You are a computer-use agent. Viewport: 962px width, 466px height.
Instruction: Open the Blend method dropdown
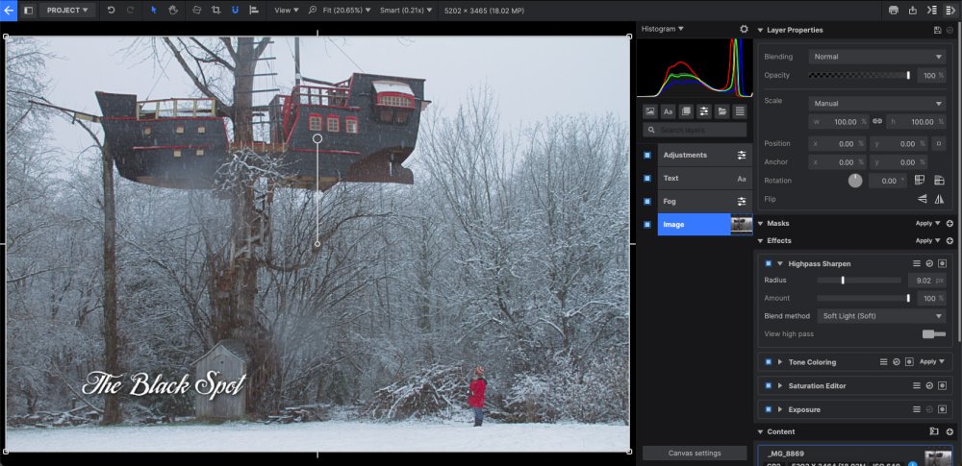click(881, 315)
